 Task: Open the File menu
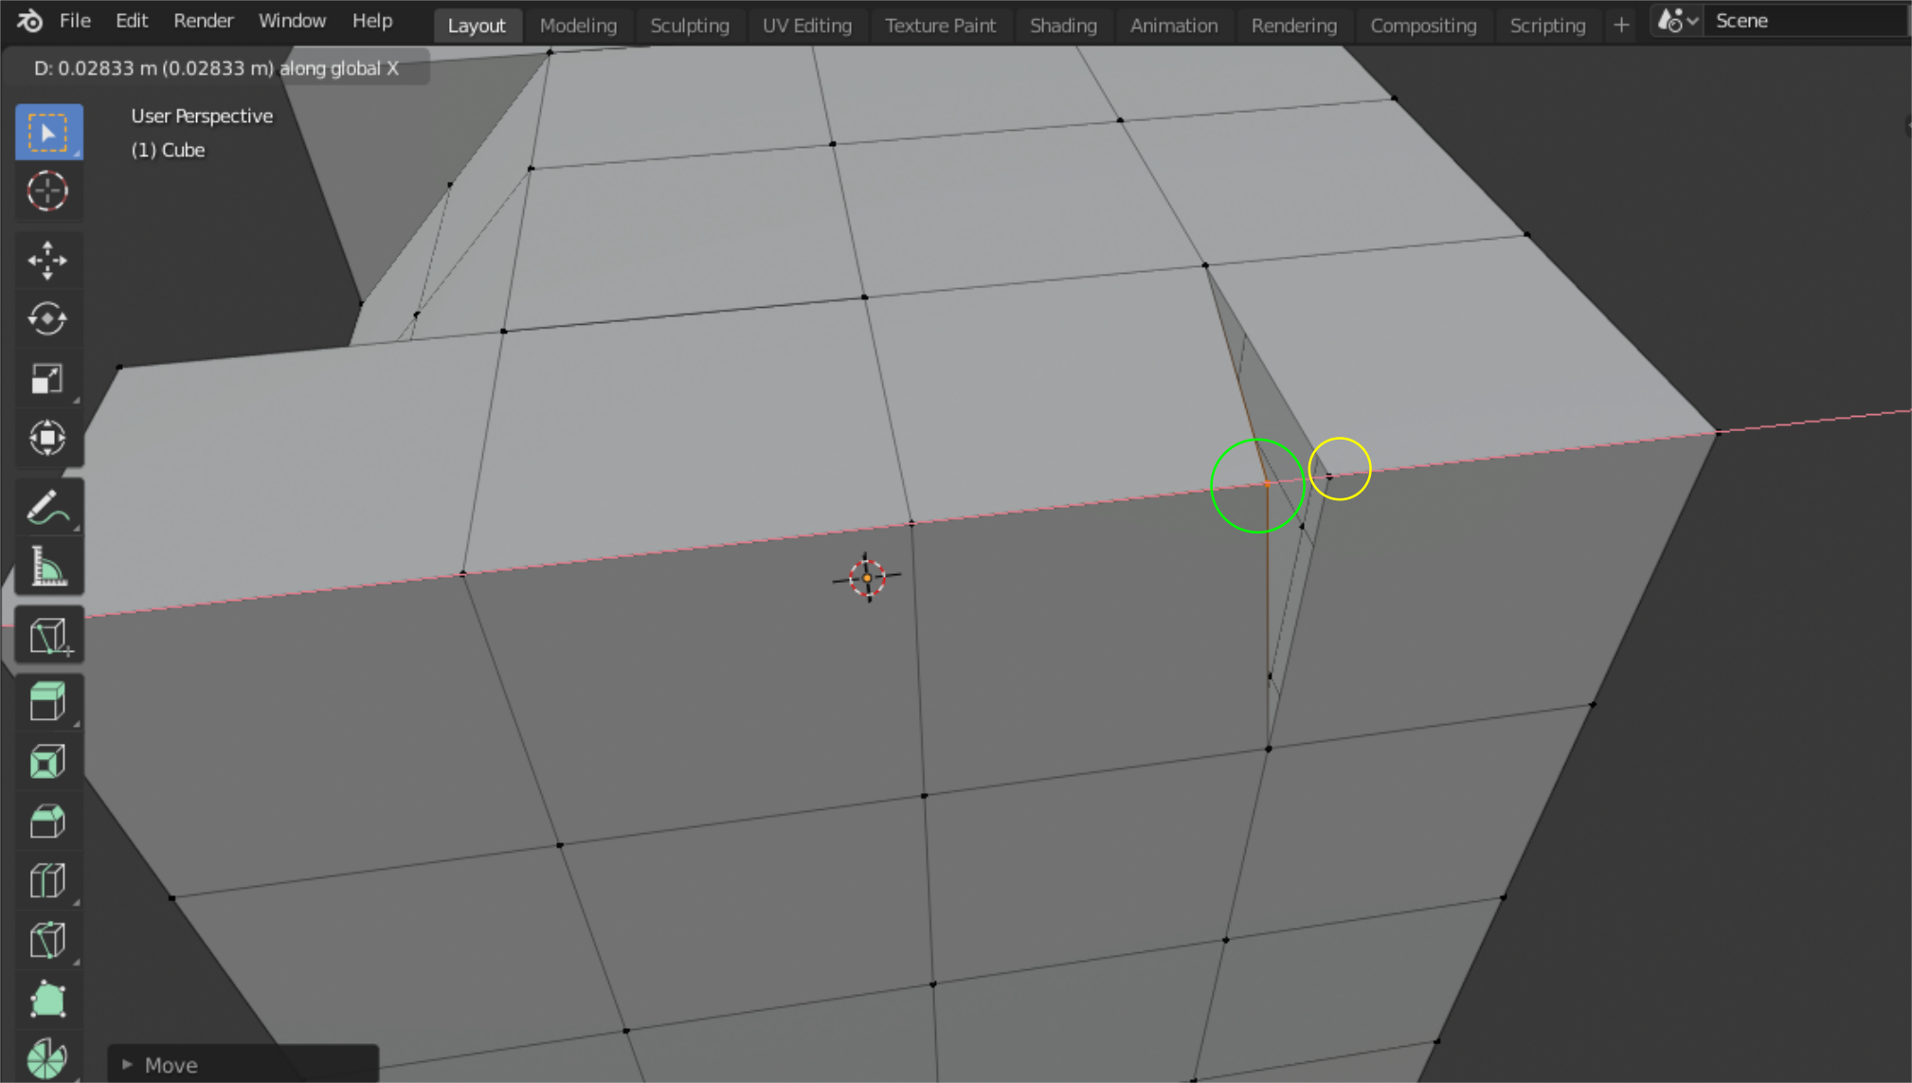pyautogui.click(x=75, y=21)
